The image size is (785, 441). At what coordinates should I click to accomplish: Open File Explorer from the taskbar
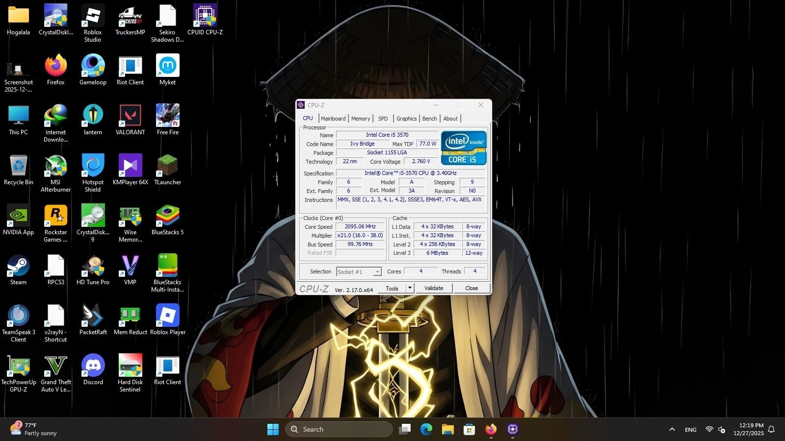pos(448,429)
